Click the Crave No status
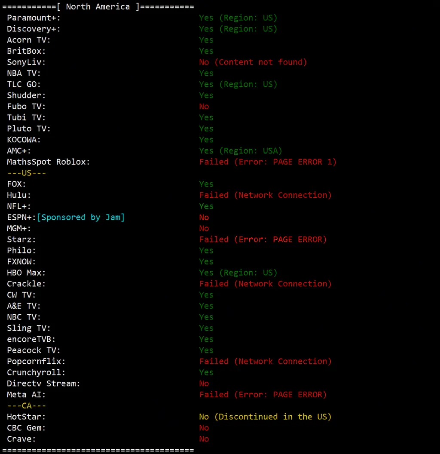 [204, 439]
